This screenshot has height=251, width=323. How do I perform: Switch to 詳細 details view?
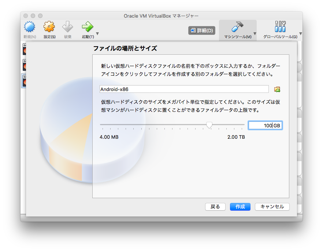[x=203, y=30]
